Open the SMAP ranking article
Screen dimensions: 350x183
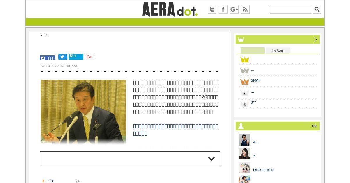(256, 80)
